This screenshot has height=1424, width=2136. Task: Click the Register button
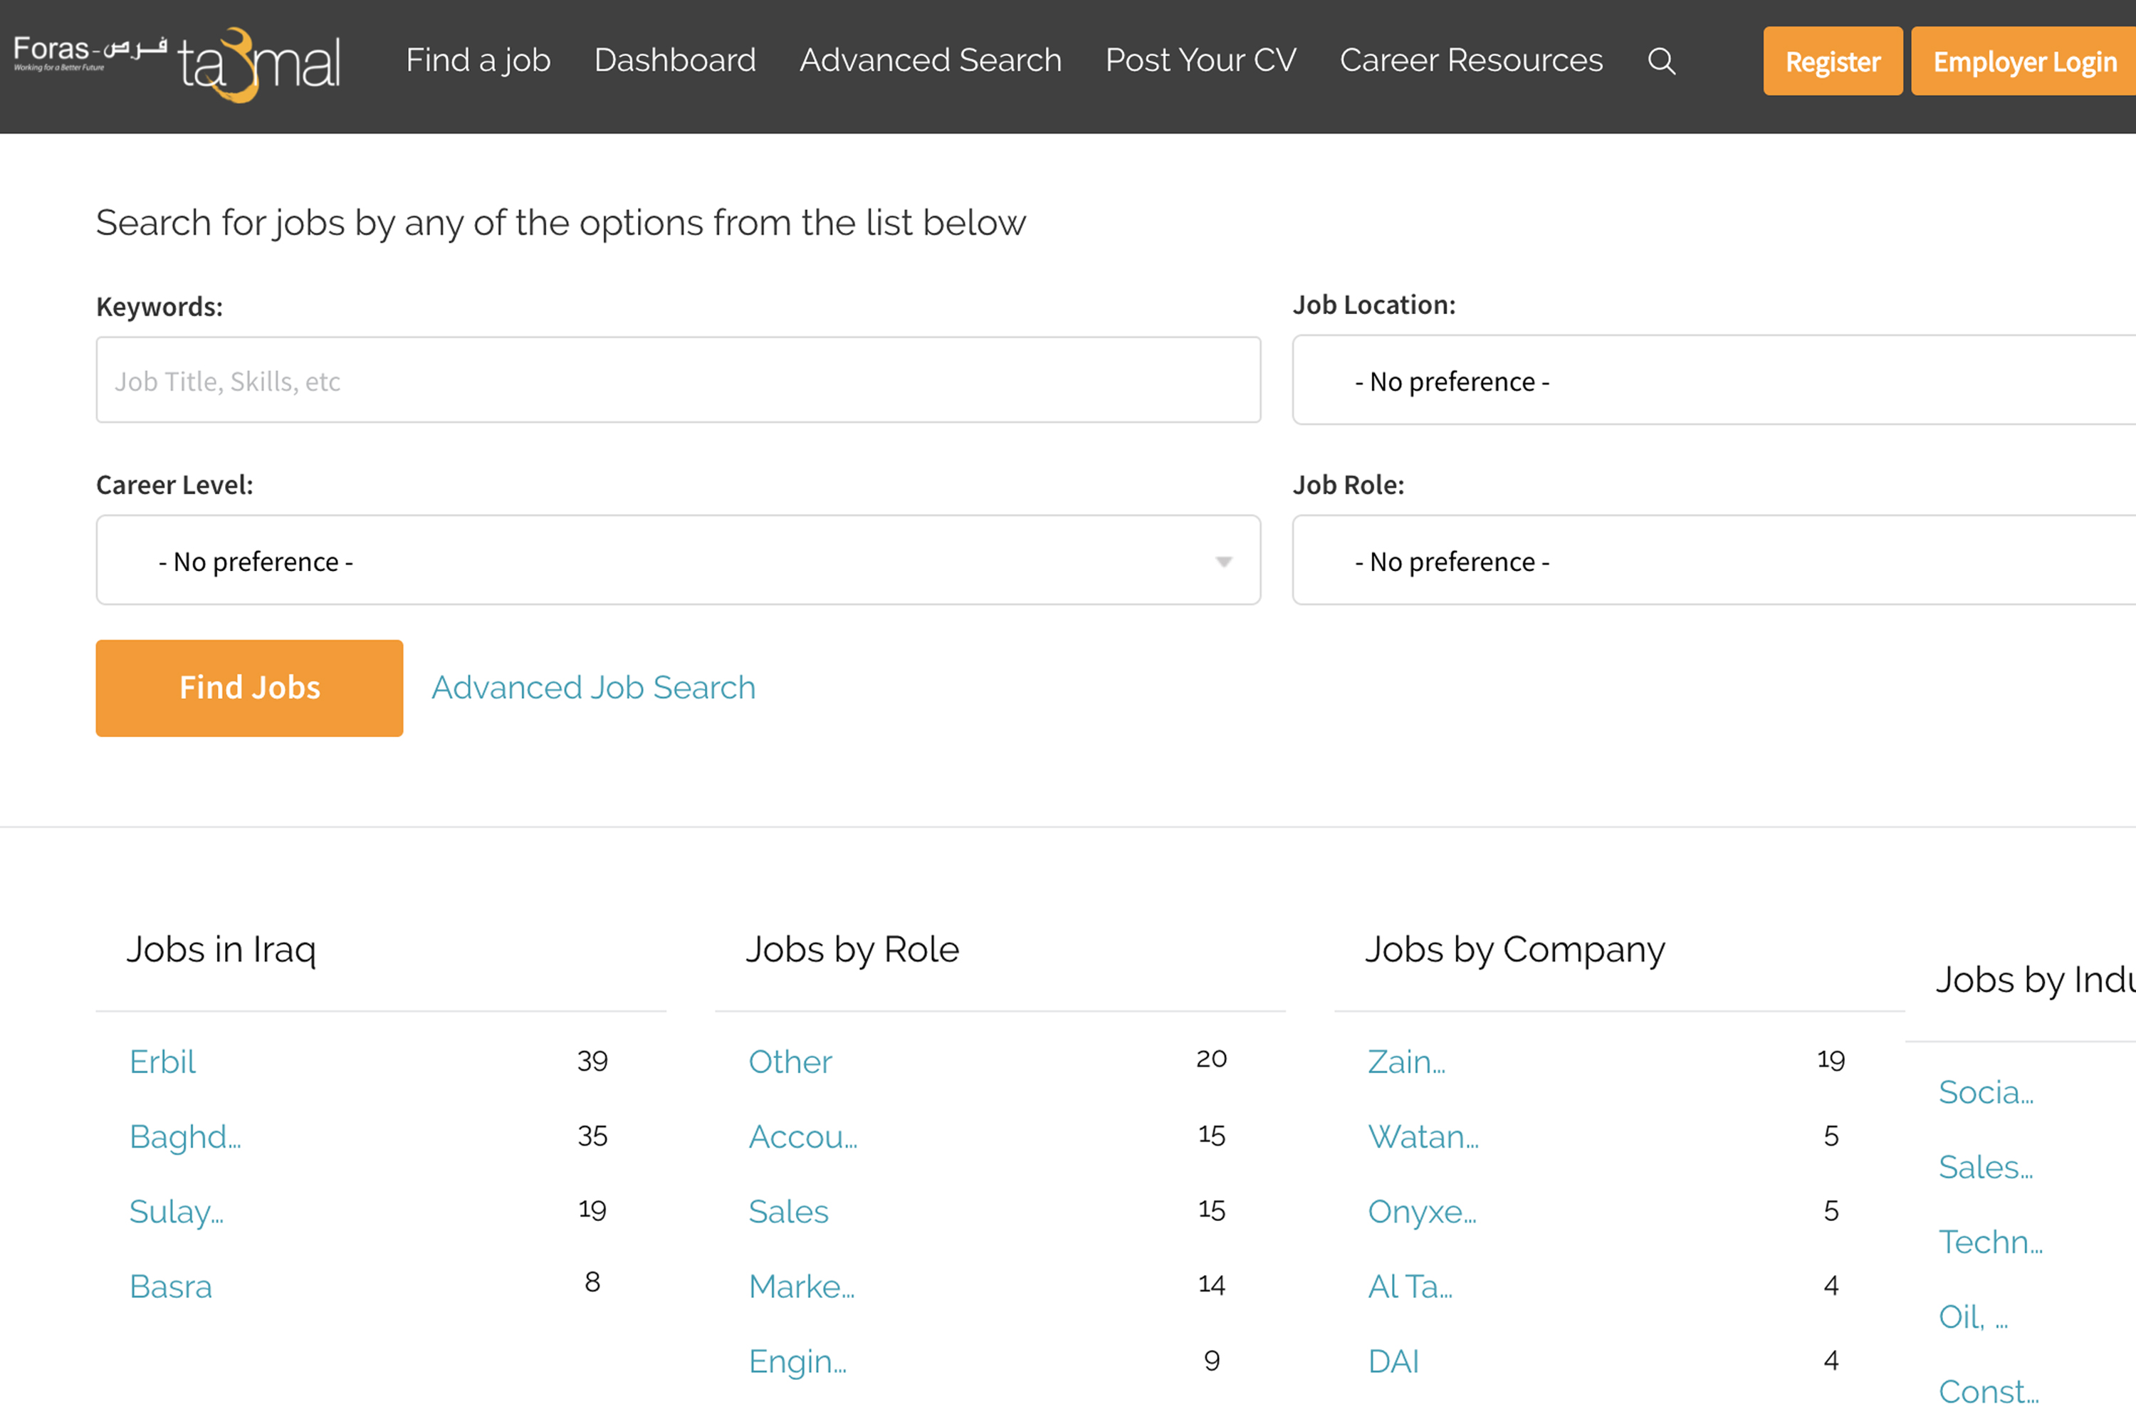1832,61
